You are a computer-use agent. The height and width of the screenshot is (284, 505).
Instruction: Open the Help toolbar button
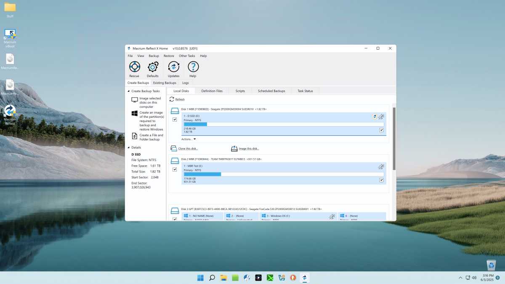point(193,69)
